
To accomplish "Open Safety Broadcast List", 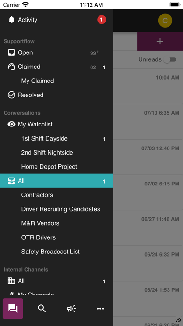I will click(x=56, y=252).
